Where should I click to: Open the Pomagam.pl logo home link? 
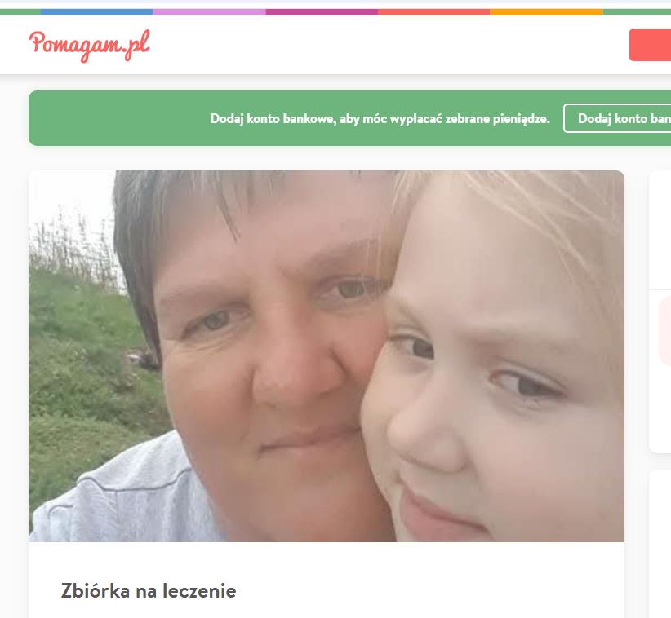coord(90,46)
